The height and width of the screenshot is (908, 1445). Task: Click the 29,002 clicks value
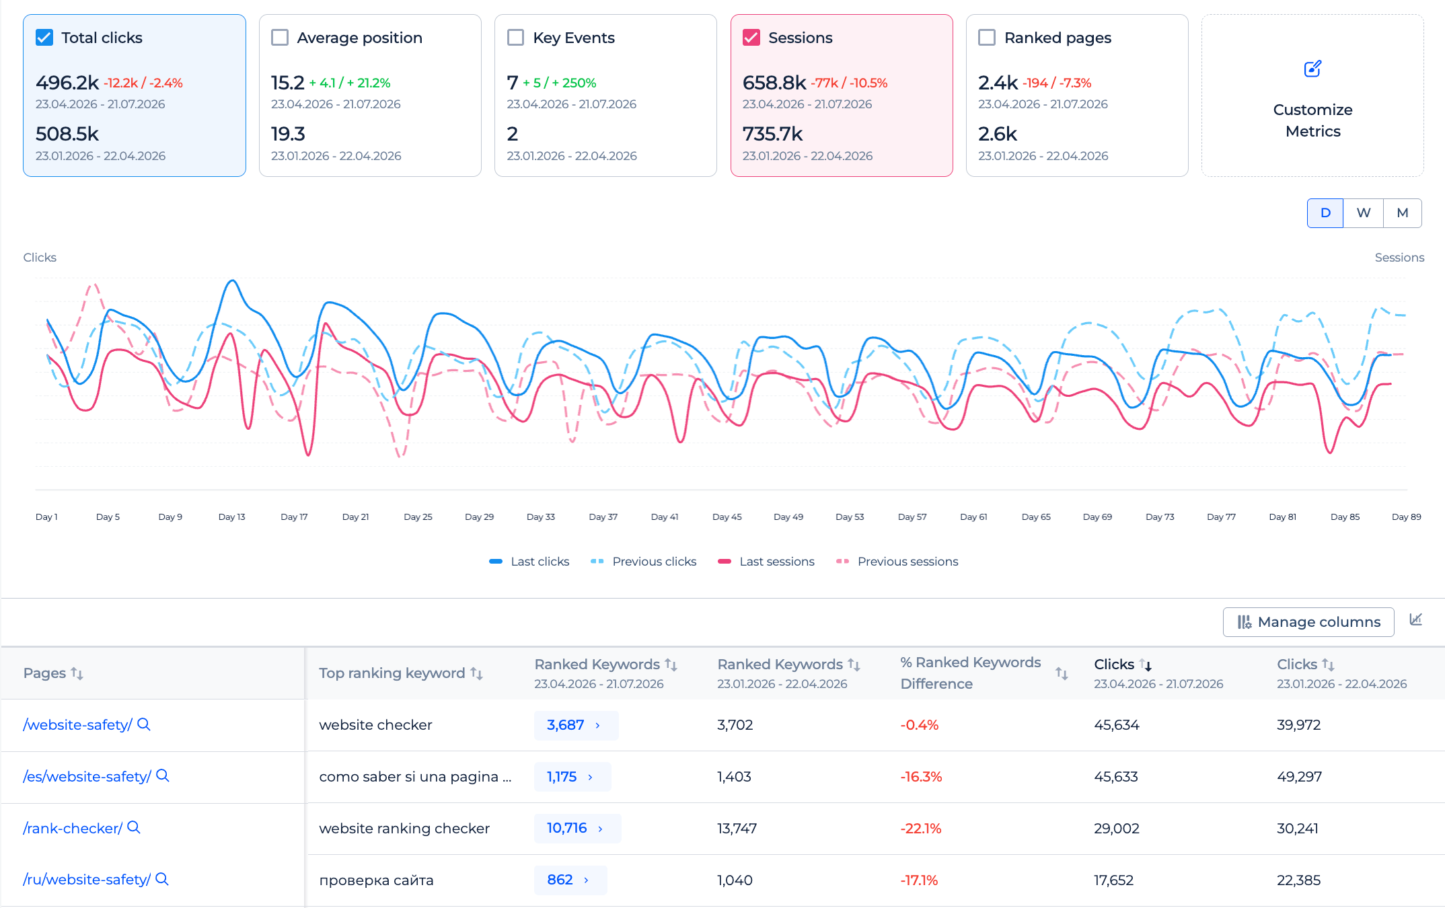(x=1117, y=829)
